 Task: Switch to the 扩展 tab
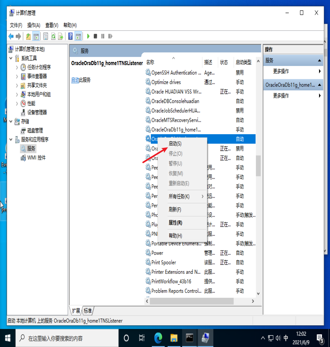76,311
